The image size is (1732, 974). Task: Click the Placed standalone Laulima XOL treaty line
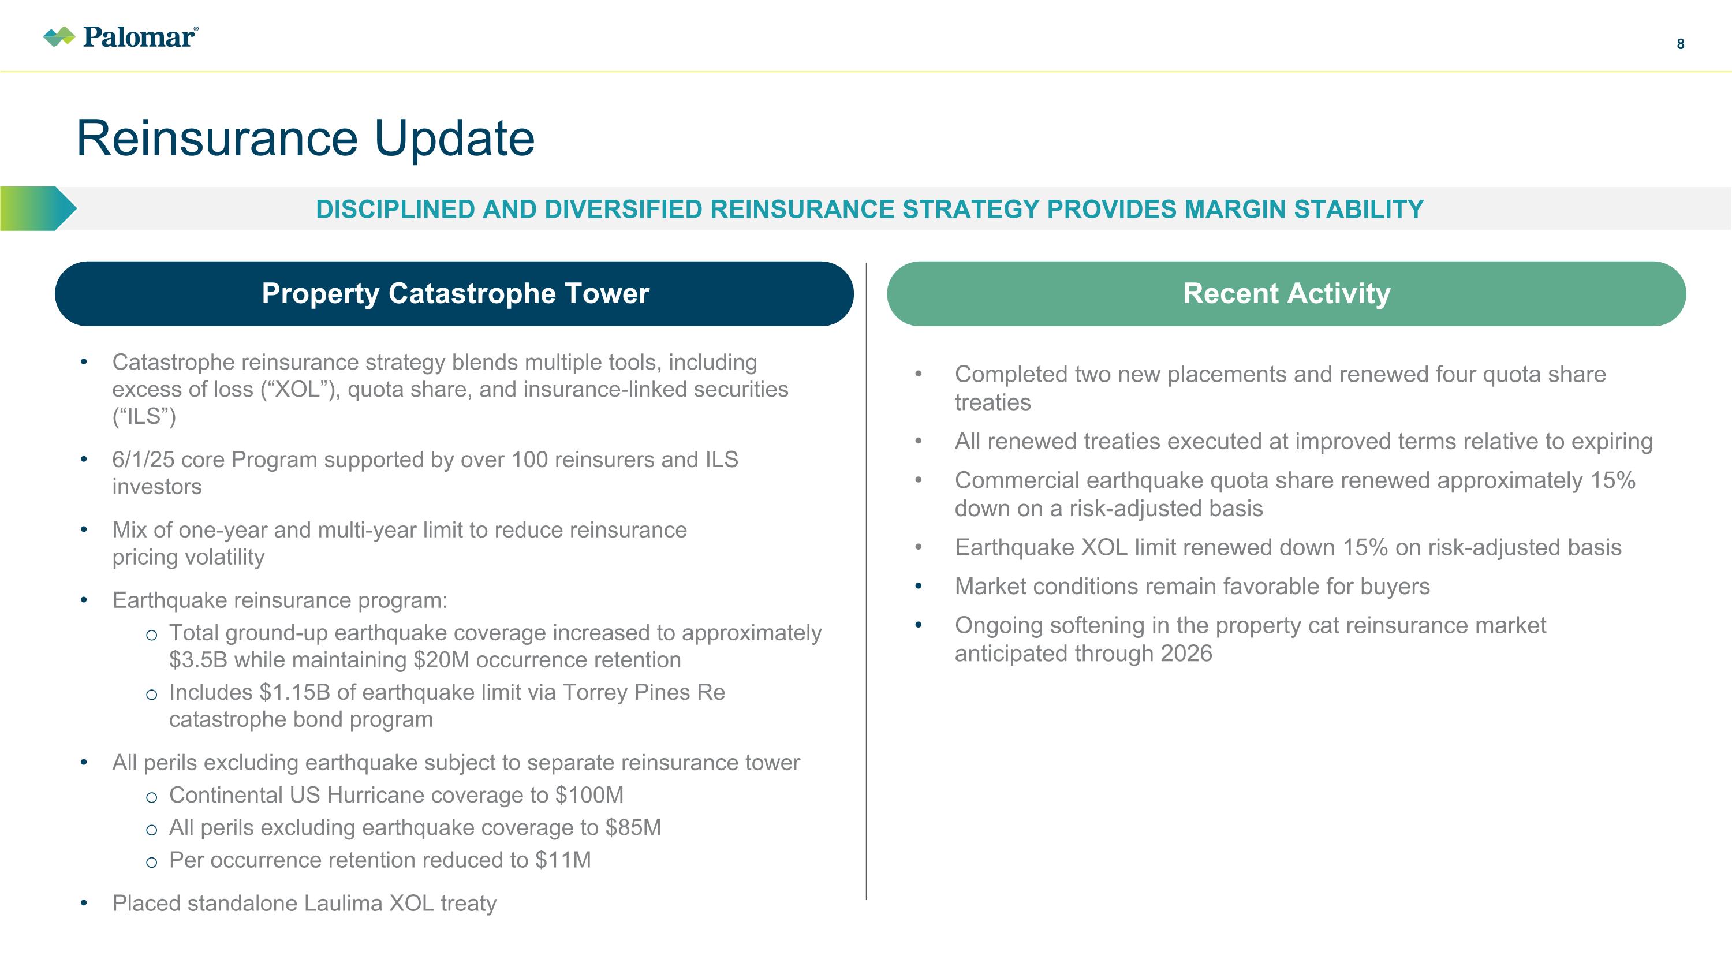pos(304,903)
